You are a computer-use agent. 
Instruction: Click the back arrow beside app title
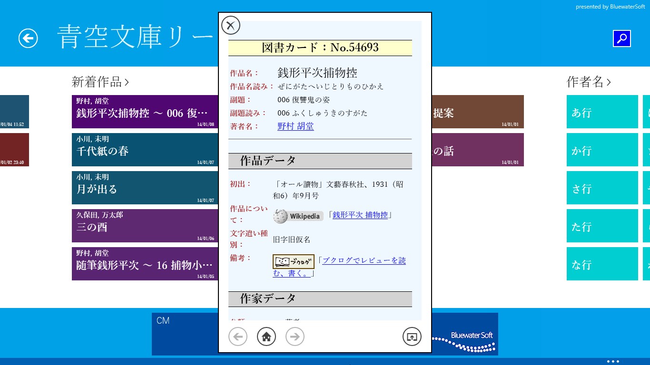click(x=28, y=38)
